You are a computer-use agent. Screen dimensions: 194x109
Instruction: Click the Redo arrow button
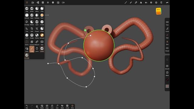[x=32, y=106]
